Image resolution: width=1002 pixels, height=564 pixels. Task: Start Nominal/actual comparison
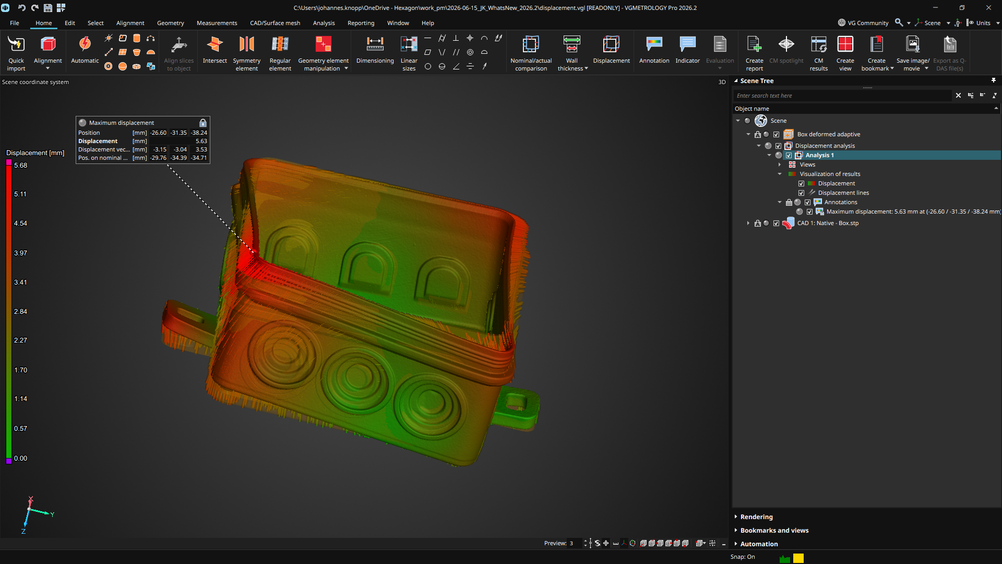coord(531,53)
